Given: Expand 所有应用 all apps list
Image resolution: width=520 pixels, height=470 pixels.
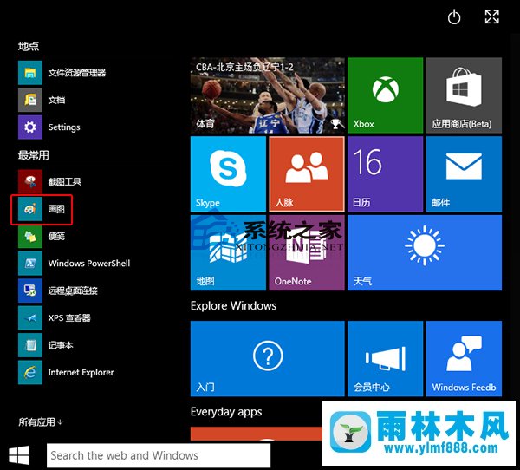Looking at the screenshot, I should 41,421.
